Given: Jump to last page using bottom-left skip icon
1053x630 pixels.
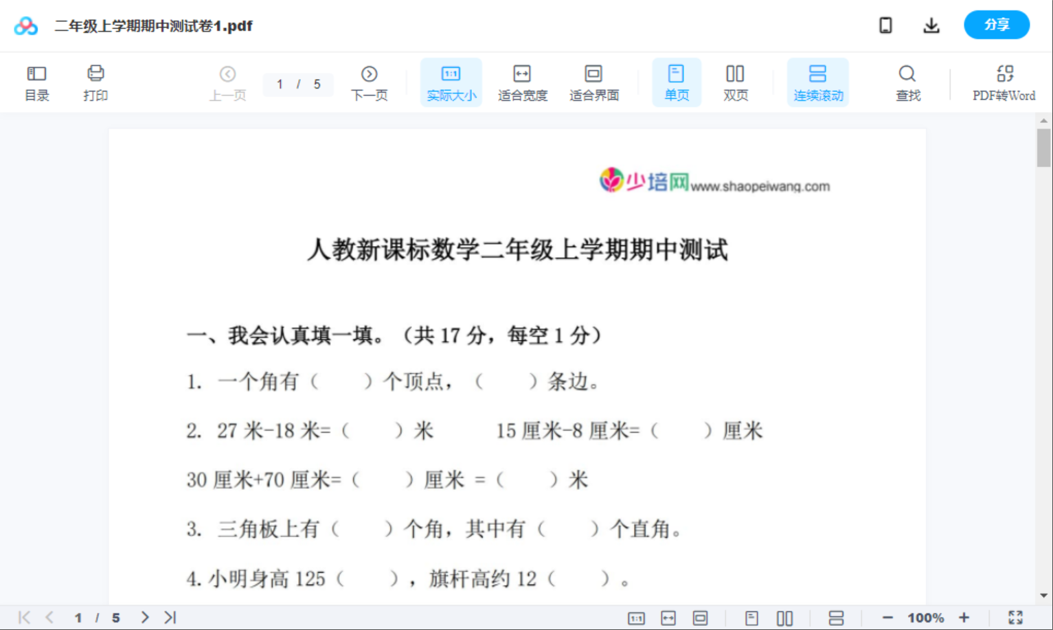Looking at the screenshot, I should point(170,617).
